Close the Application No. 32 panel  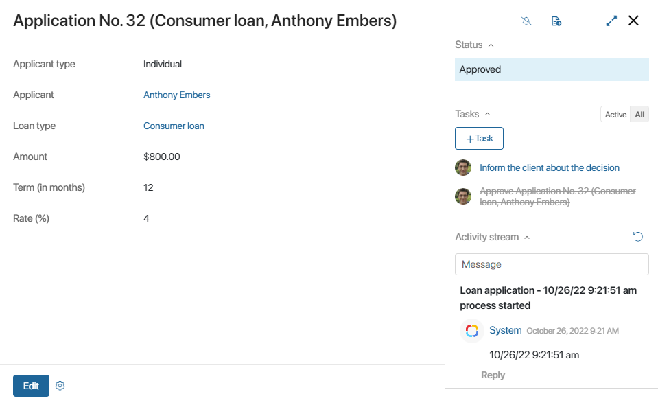click(x=633, y=21)
